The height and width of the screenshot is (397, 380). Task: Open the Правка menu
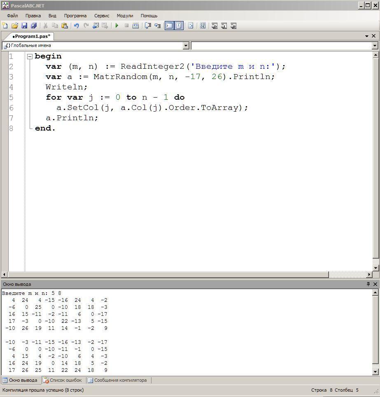click(33, 16)
